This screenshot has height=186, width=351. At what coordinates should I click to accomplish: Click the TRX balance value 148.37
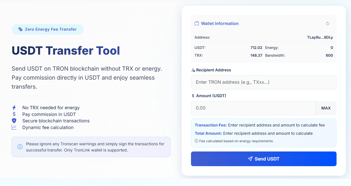256,55
